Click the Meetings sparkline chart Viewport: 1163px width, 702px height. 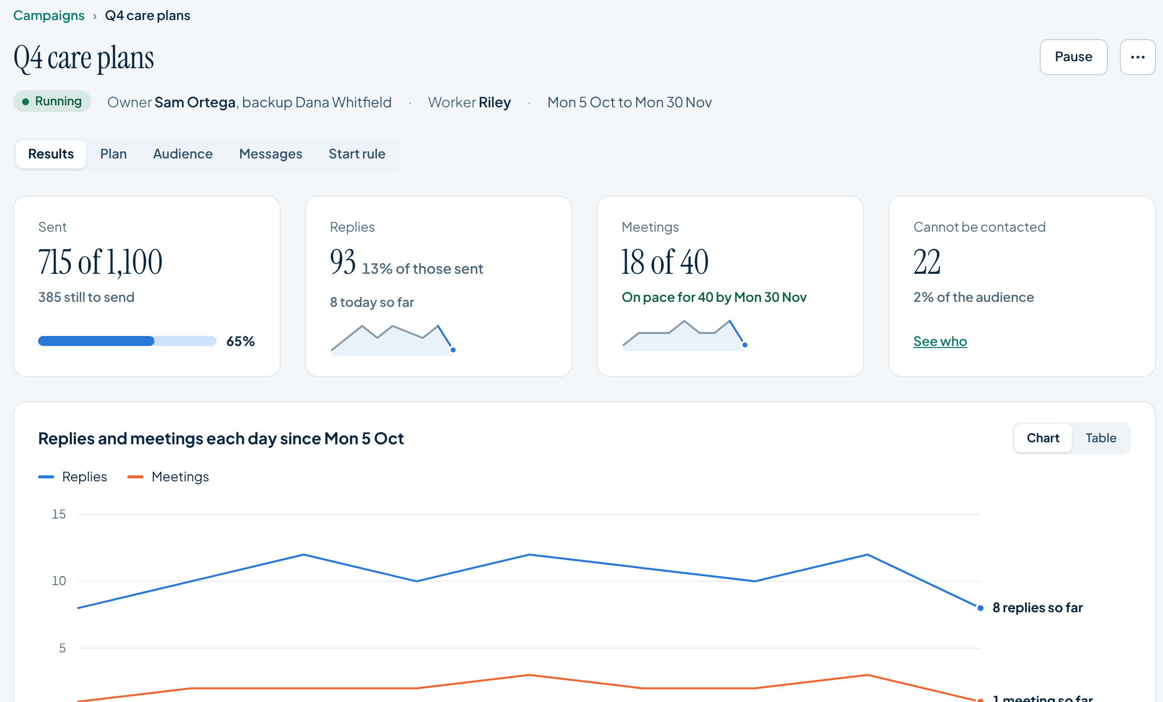coord(685,335)
